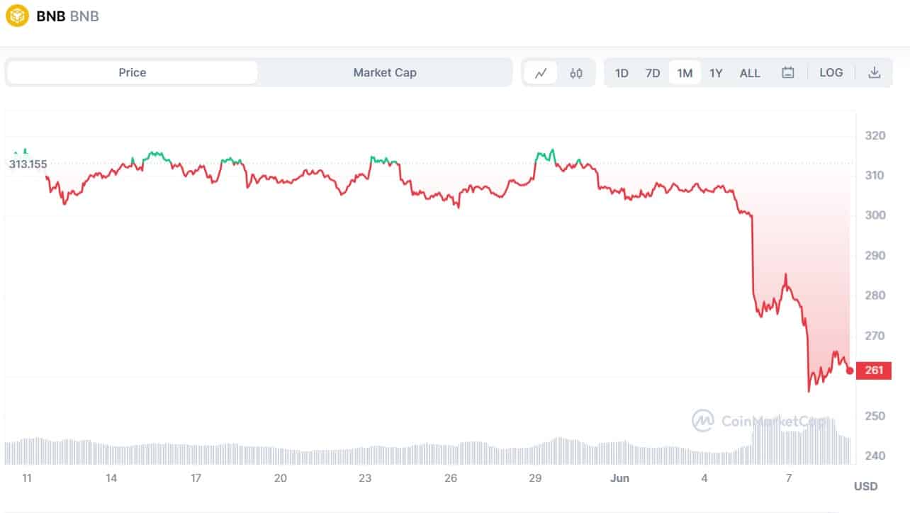Click the red 261 current price label

point(874,370)
